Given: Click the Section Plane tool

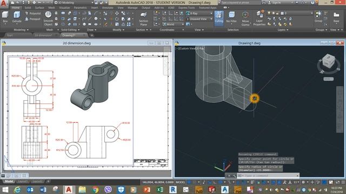Looking at the screenshot, I should click(x=143, y=19).
